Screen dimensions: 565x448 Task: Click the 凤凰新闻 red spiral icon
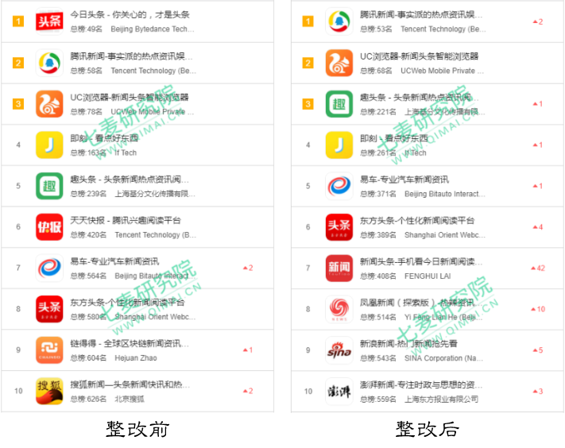(339, 309)
